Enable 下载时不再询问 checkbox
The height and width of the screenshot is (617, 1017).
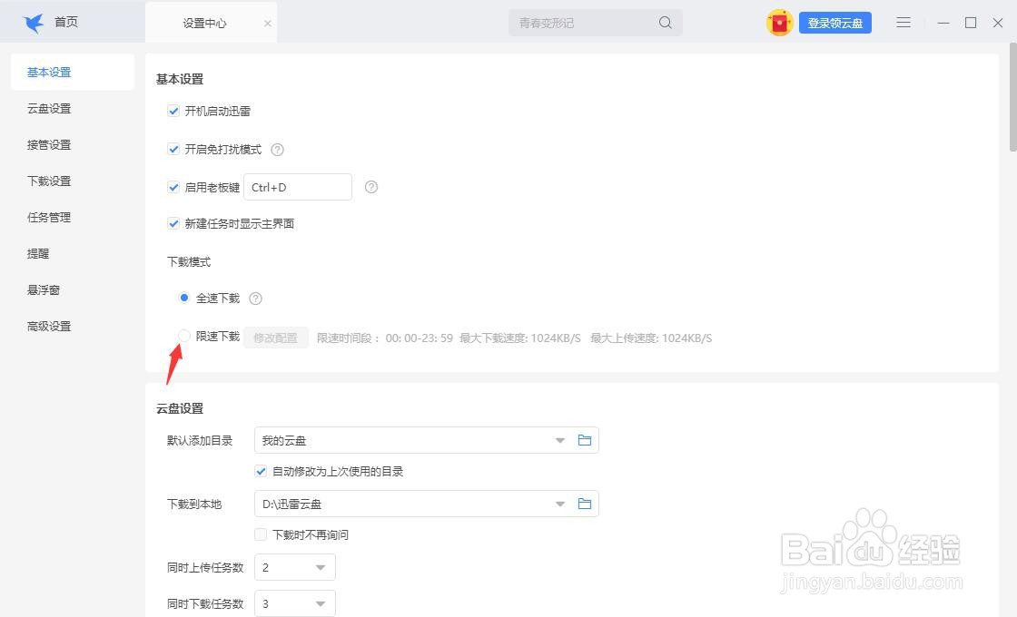[261, 534]
